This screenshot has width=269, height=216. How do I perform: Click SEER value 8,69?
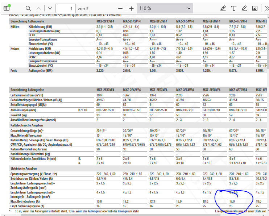tap(126, 35)
